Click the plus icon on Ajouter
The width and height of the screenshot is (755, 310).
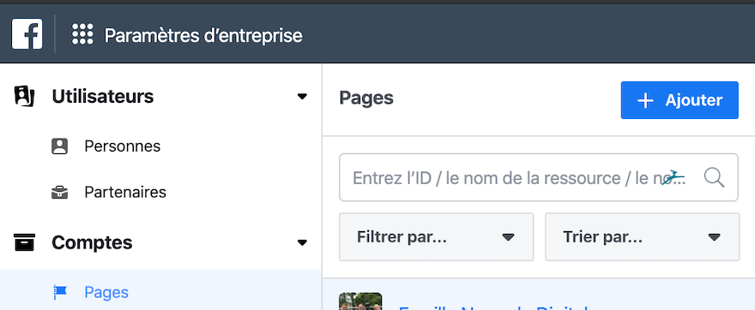[x=645, y=100]
